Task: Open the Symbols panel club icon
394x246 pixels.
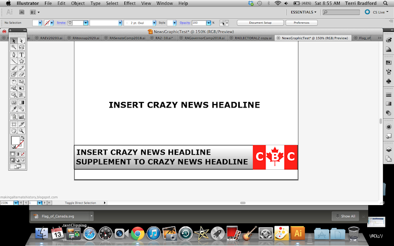Action: click(x=388, y=81)
